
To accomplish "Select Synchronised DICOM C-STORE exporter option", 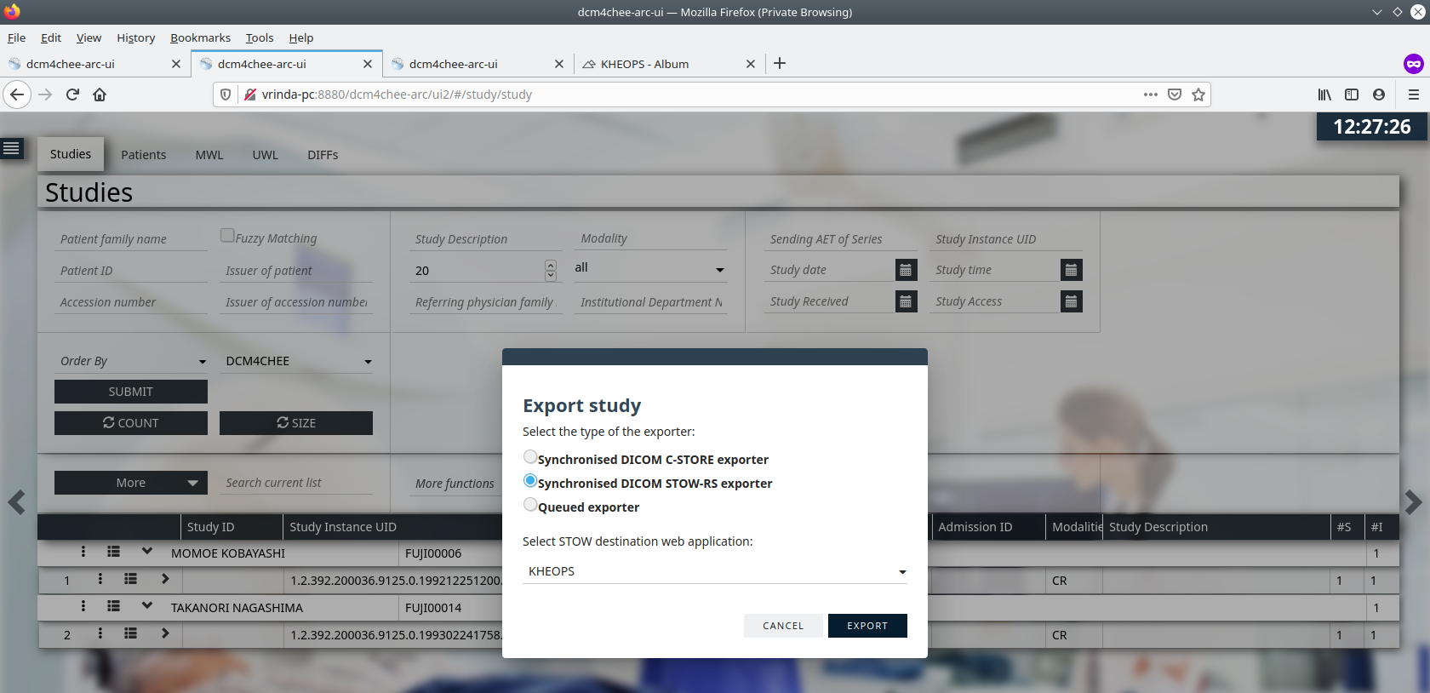I will click(x=530, y=457).
